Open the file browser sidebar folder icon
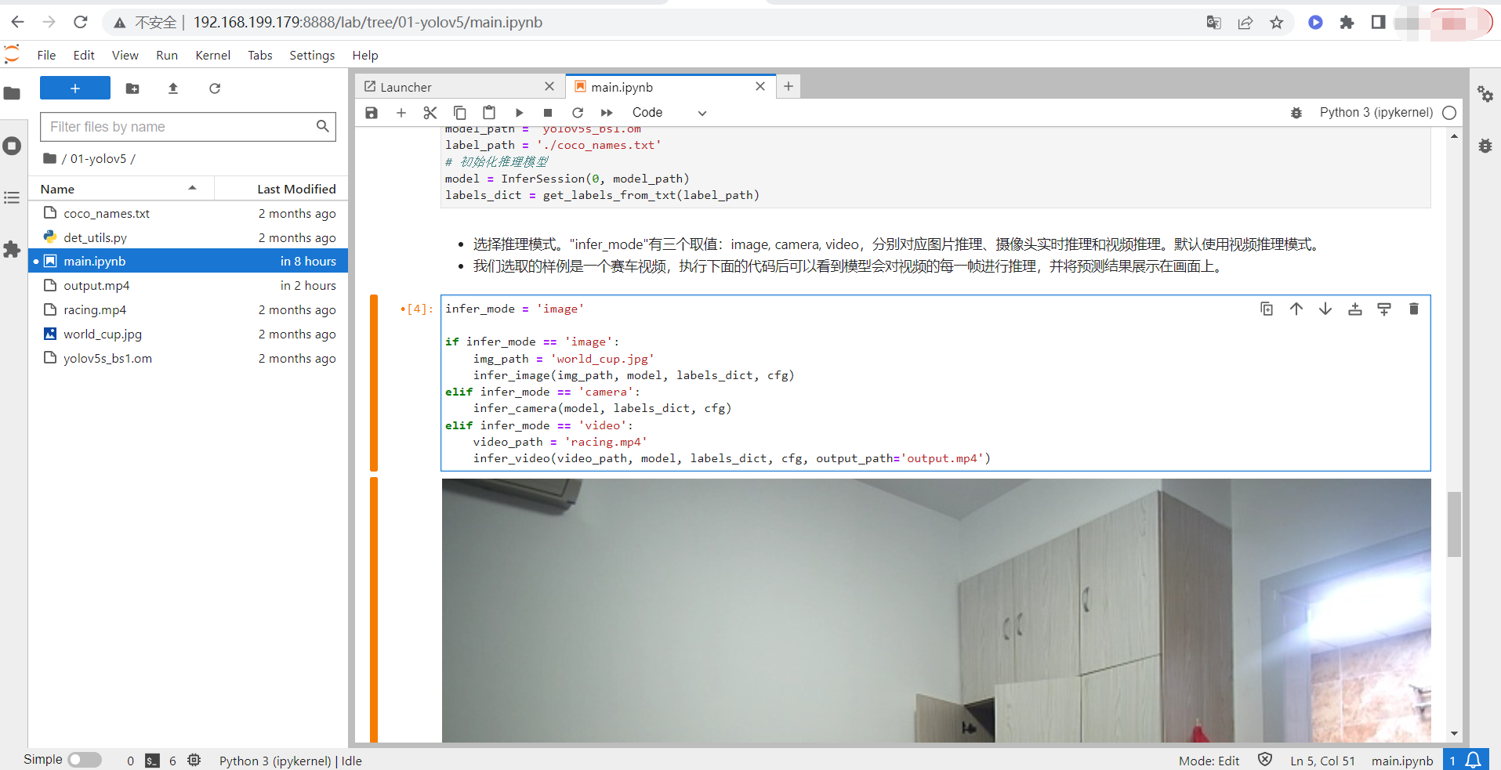The width and height of the screenshot is (1501, 770). pyautogui.click(x=12, y=94)
